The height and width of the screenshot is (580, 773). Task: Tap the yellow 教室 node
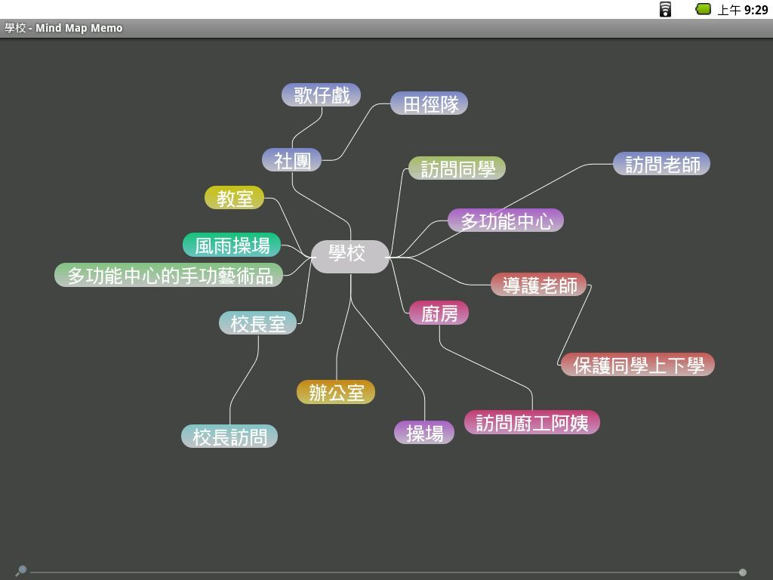tap(234, 198)
